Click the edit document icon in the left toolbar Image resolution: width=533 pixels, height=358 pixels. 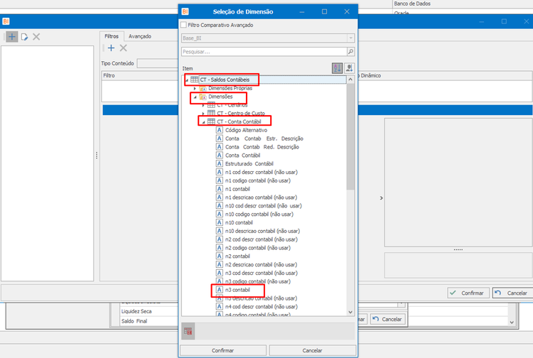click(24, 37)
